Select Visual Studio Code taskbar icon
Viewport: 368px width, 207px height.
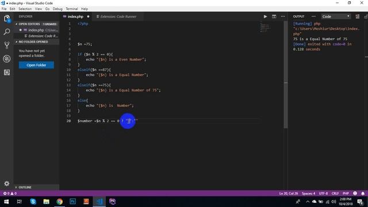pyautogui.click(x=99, y=202)
